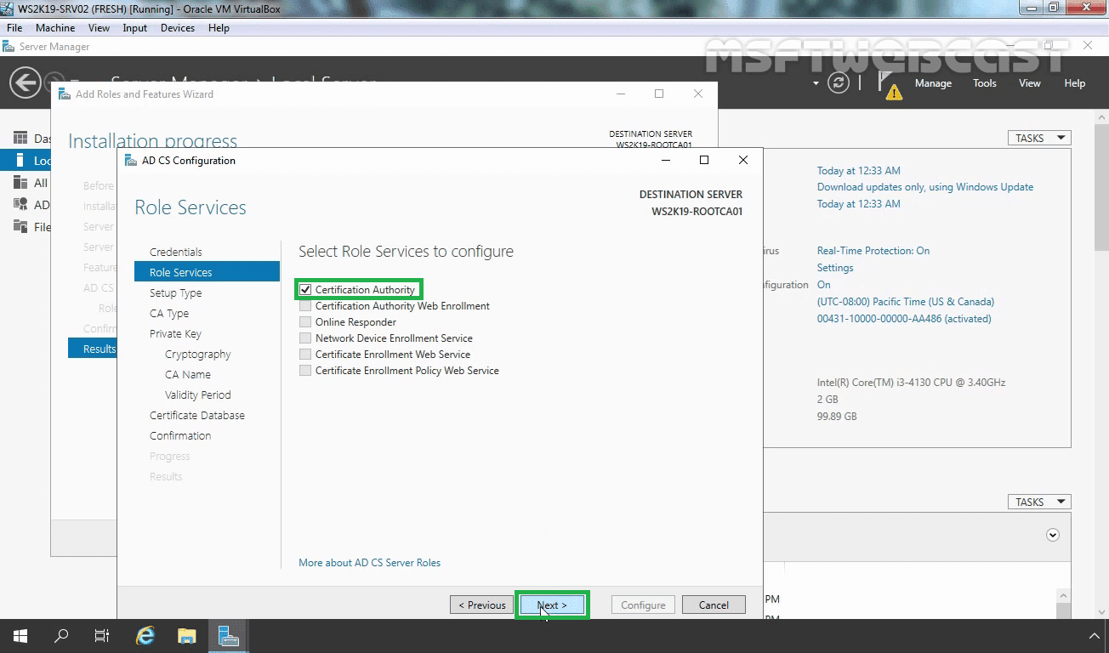Open the VirtualBox Machine menu
Viewport: 1109px width, 653px height.
click(x=55, y=28)
